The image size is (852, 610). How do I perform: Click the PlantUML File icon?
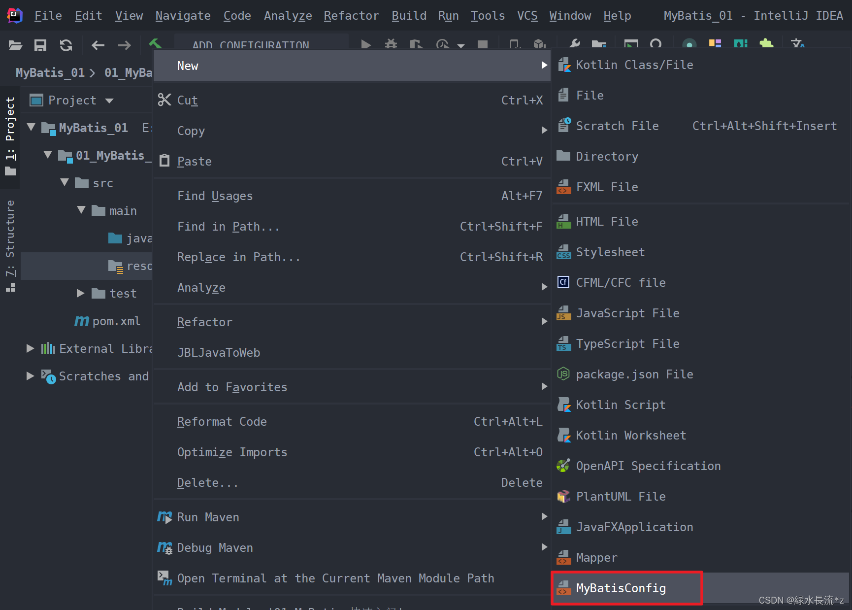point(563,496)
